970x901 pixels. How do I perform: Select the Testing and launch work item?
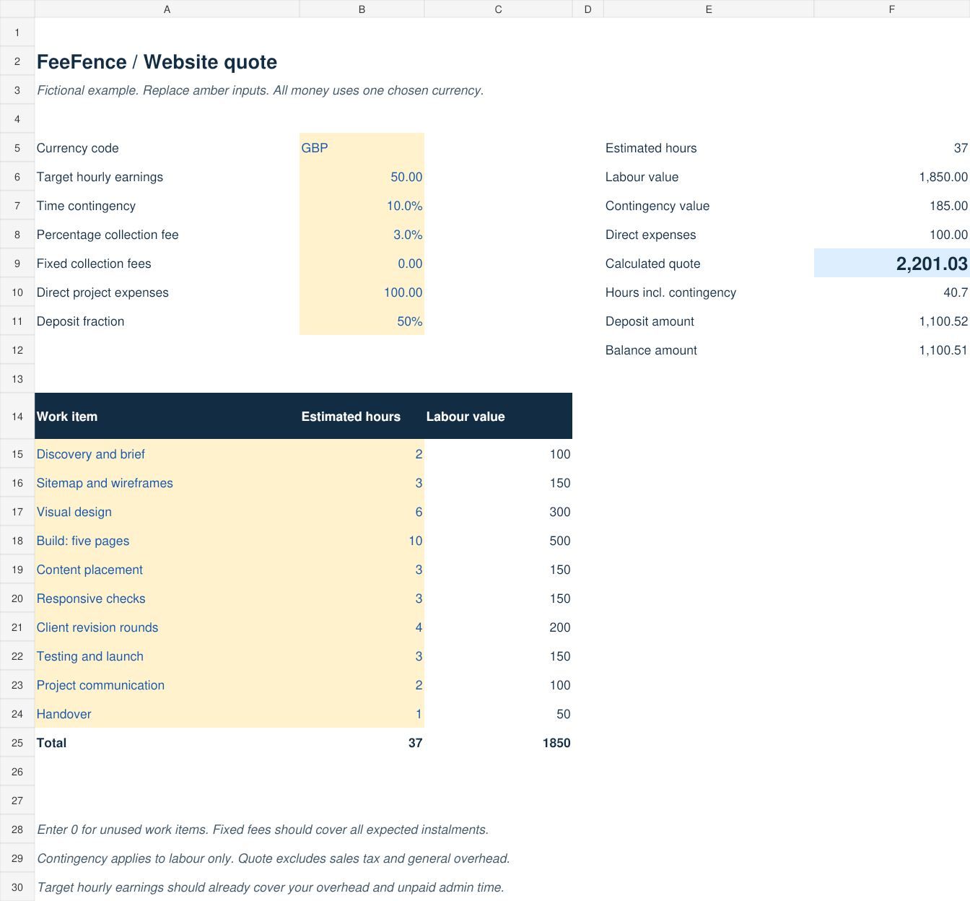click(x=167, y=656)
